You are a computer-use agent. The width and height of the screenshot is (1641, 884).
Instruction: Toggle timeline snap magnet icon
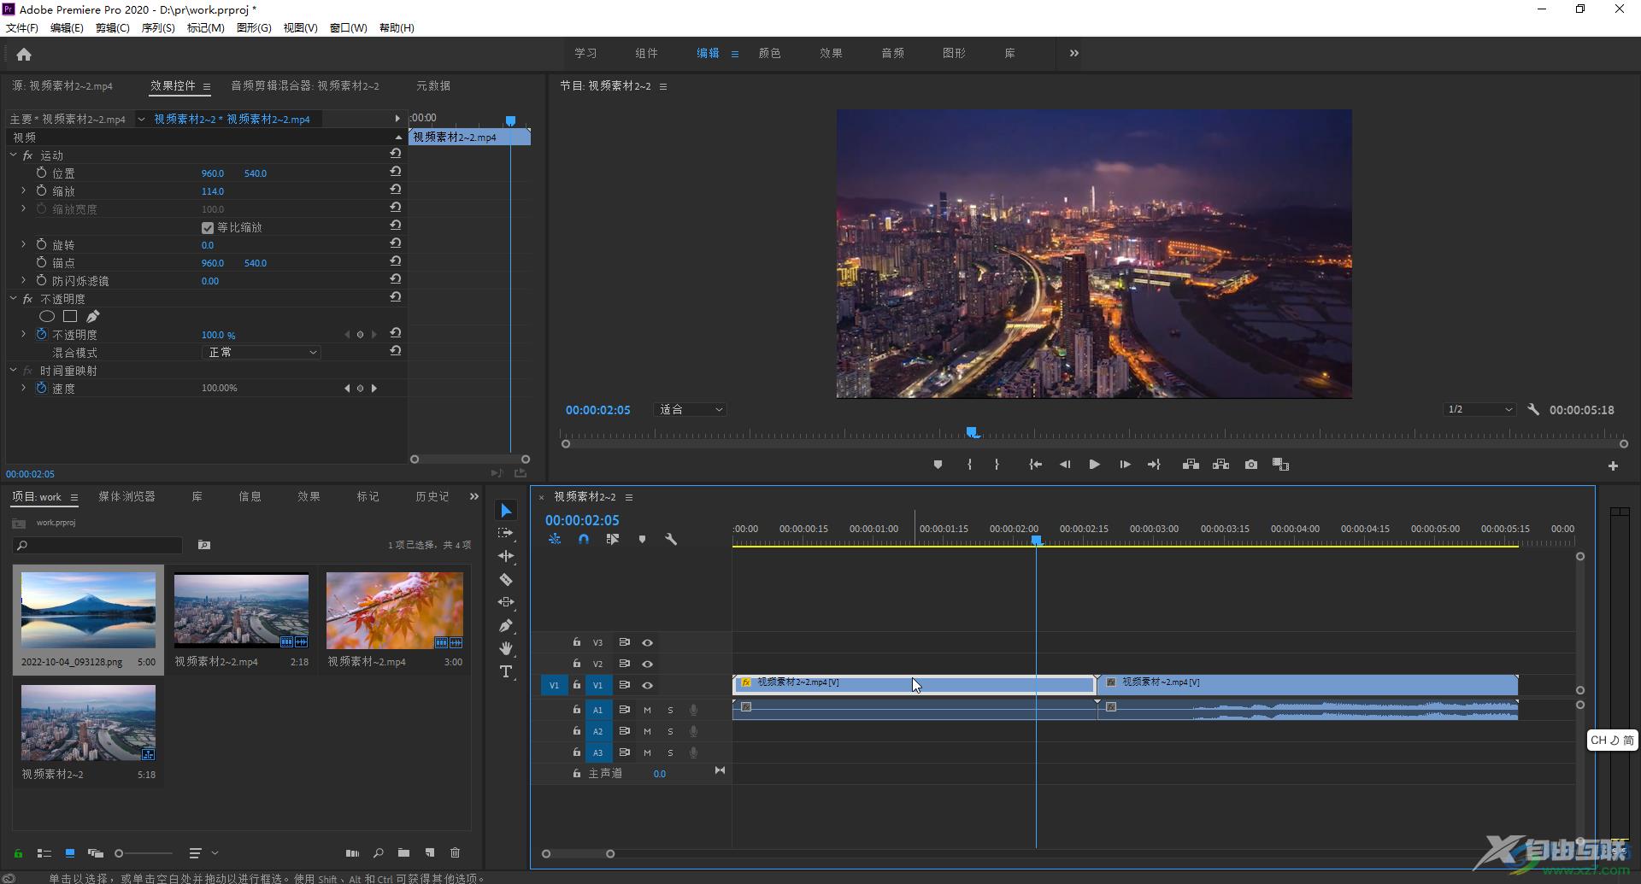pyautogui.click(x=584, y=539)
